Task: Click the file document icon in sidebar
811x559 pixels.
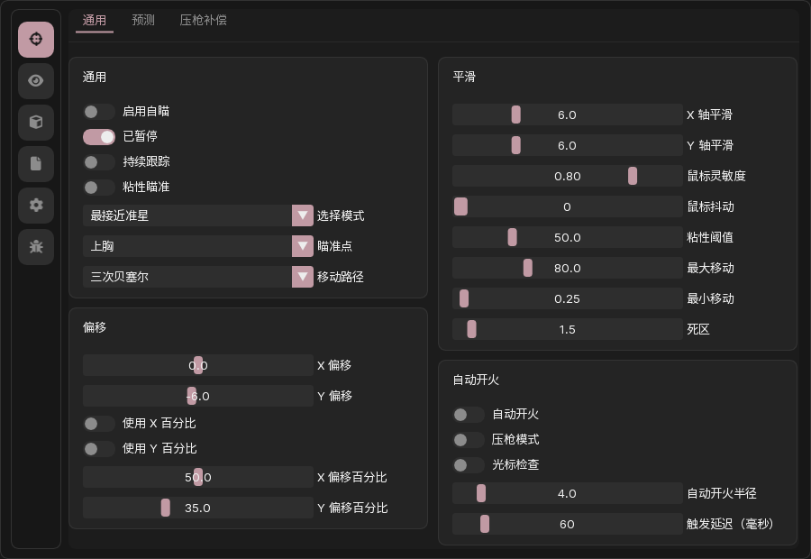Action: point(36,164)
